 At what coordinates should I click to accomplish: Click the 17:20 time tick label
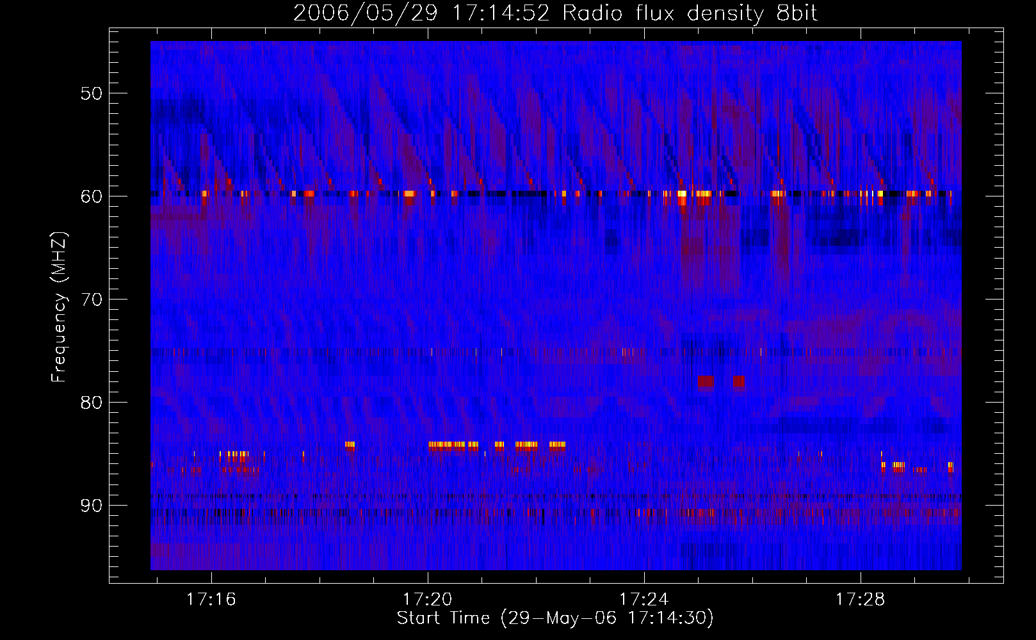coord(428,600)
